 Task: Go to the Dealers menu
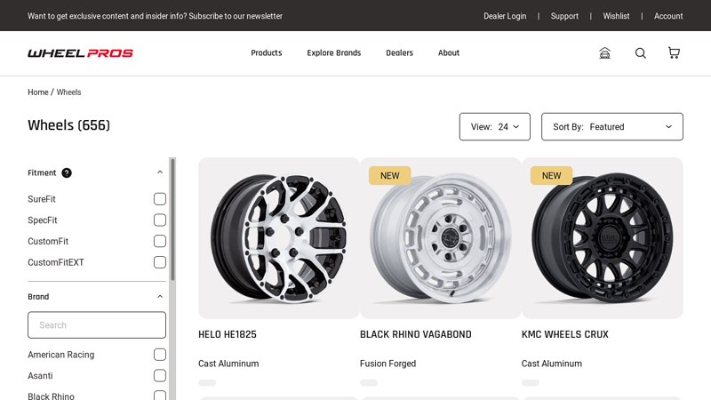pos(399,52)
